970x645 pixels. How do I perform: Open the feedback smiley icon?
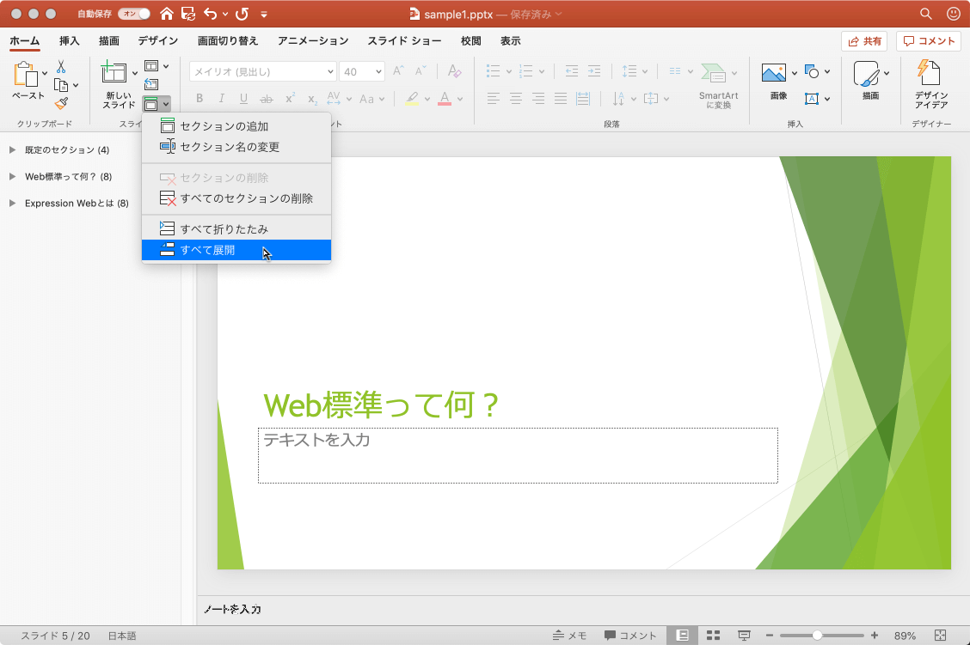click(x=954, y=14)
